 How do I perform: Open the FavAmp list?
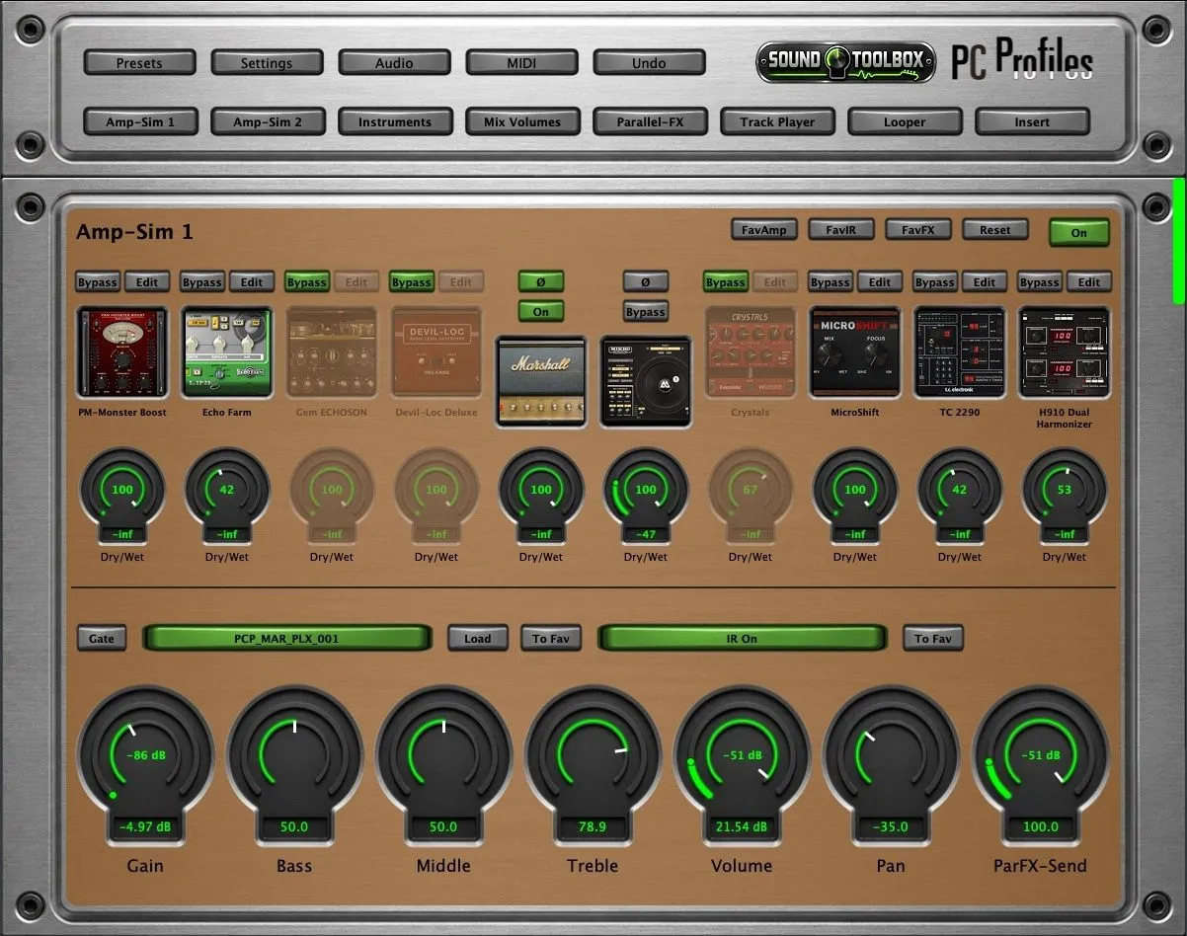click(764, 230)
